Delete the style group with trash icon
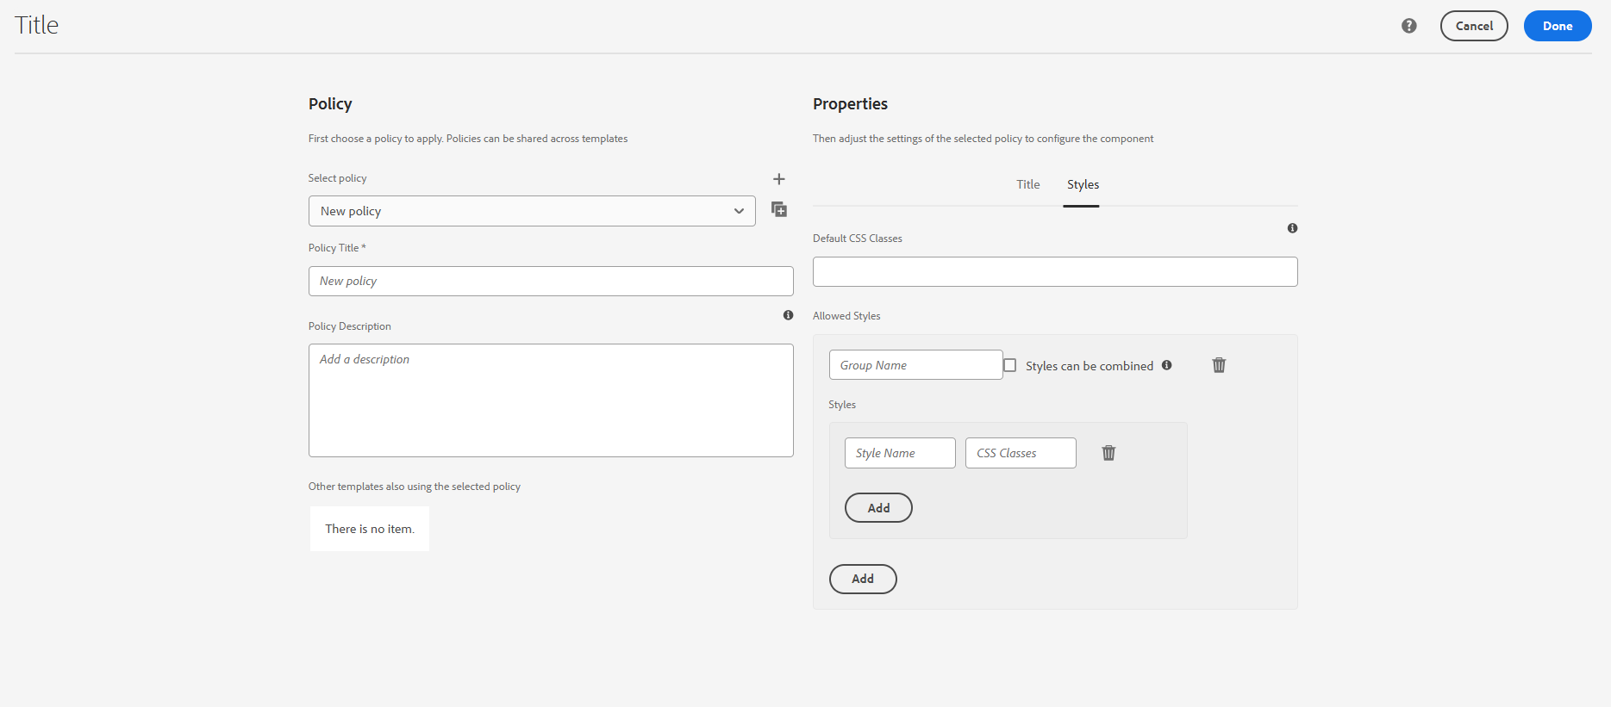This screenshot has height=707, width=1611. coord(1219,365)
